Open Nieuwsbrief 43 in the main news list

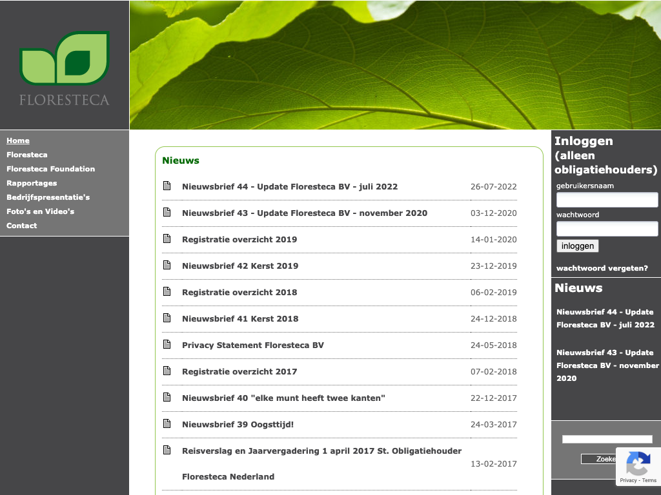click(x=304, y=213)
